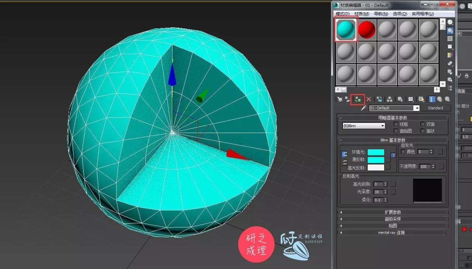Click Video Color Check icon
472x269 pixels.
pos(450,55)
